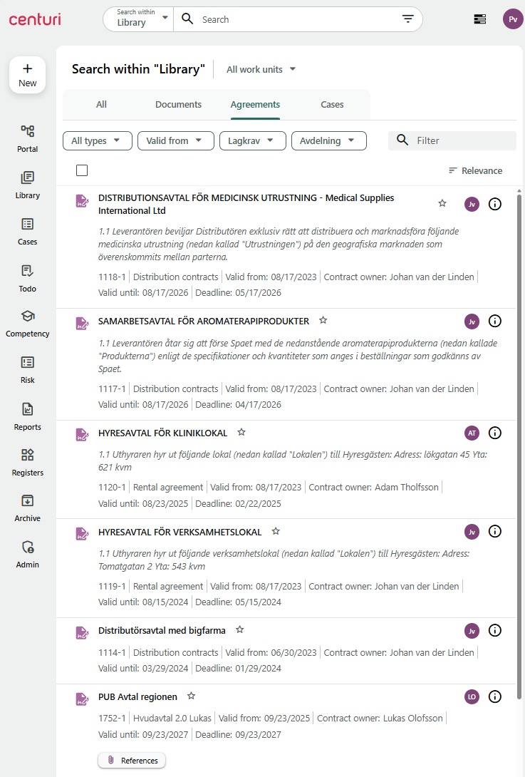Click the agreement icon beside Distributörsavtal med bigfarma

tap(82, 632)
